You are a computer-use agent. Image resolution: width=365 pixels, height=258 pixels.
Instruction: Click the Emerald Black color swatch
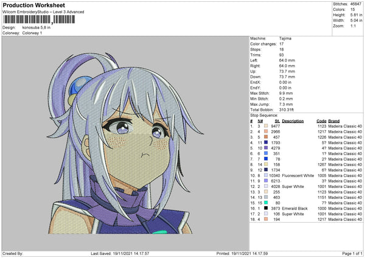(266, 208)
